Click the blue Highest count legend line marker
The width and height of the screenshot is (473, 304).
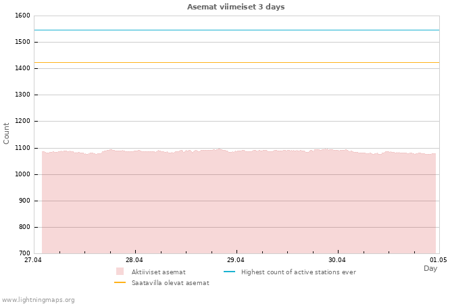coord(229,272)
